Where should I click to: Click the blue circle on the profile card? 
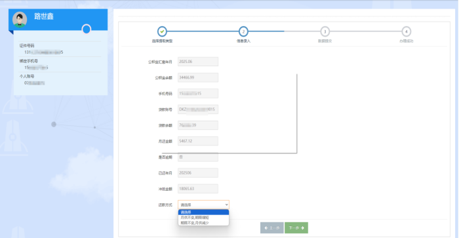(x=87, y=30)
